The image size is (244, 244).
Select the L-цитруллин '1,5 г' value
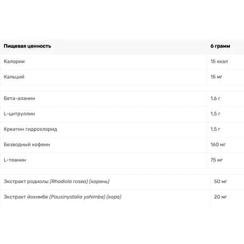tap(215, 114)
